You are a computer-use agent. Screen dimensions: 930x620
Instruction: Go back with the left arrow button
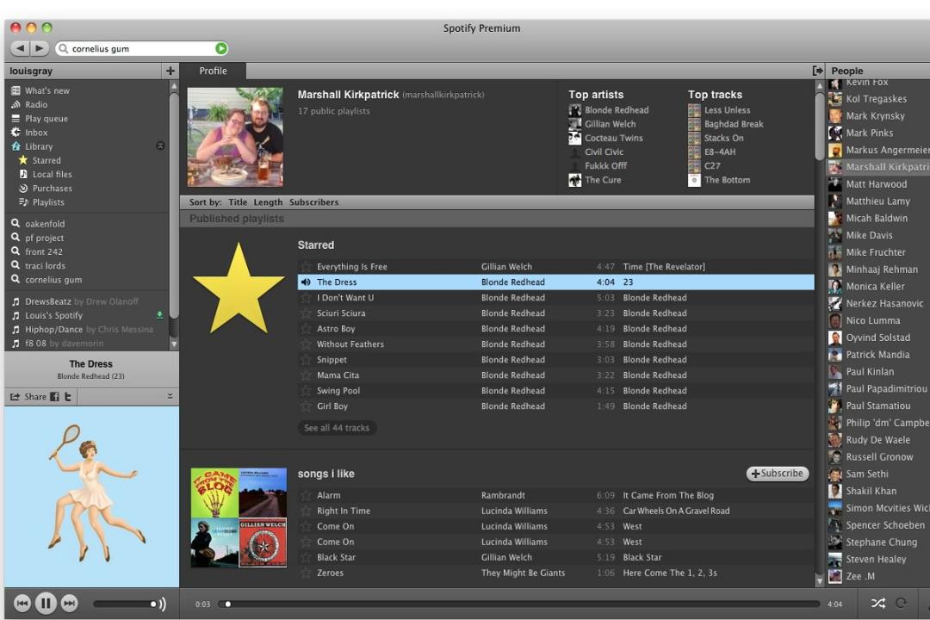click(x=20, y=48)
